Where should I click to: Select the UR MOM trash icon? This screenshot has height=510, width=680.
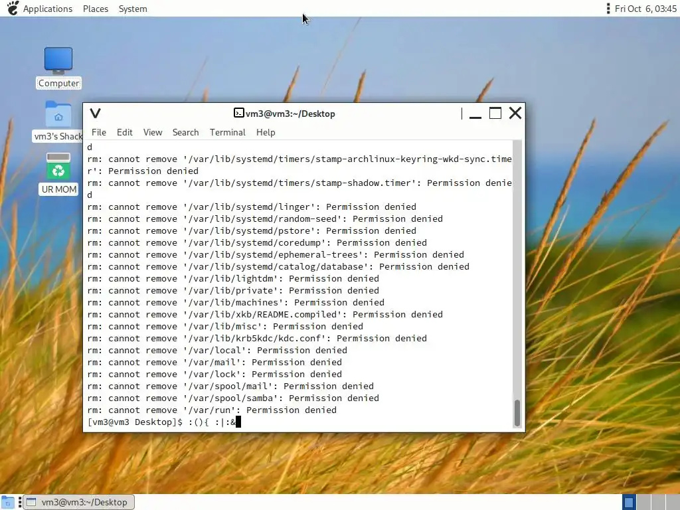click(58, 165)
